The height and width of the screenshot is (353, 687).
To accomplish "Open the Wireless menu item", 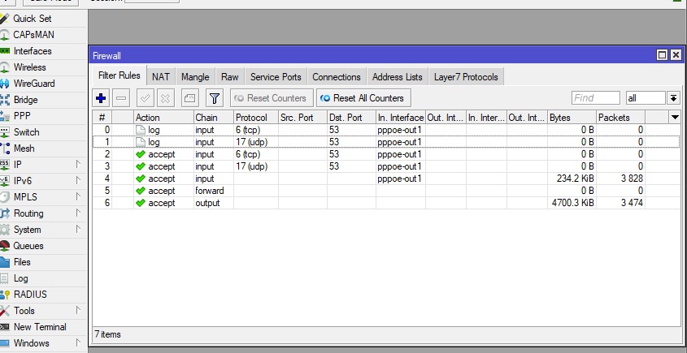I will pyautogui.click(x=30, y=67).
